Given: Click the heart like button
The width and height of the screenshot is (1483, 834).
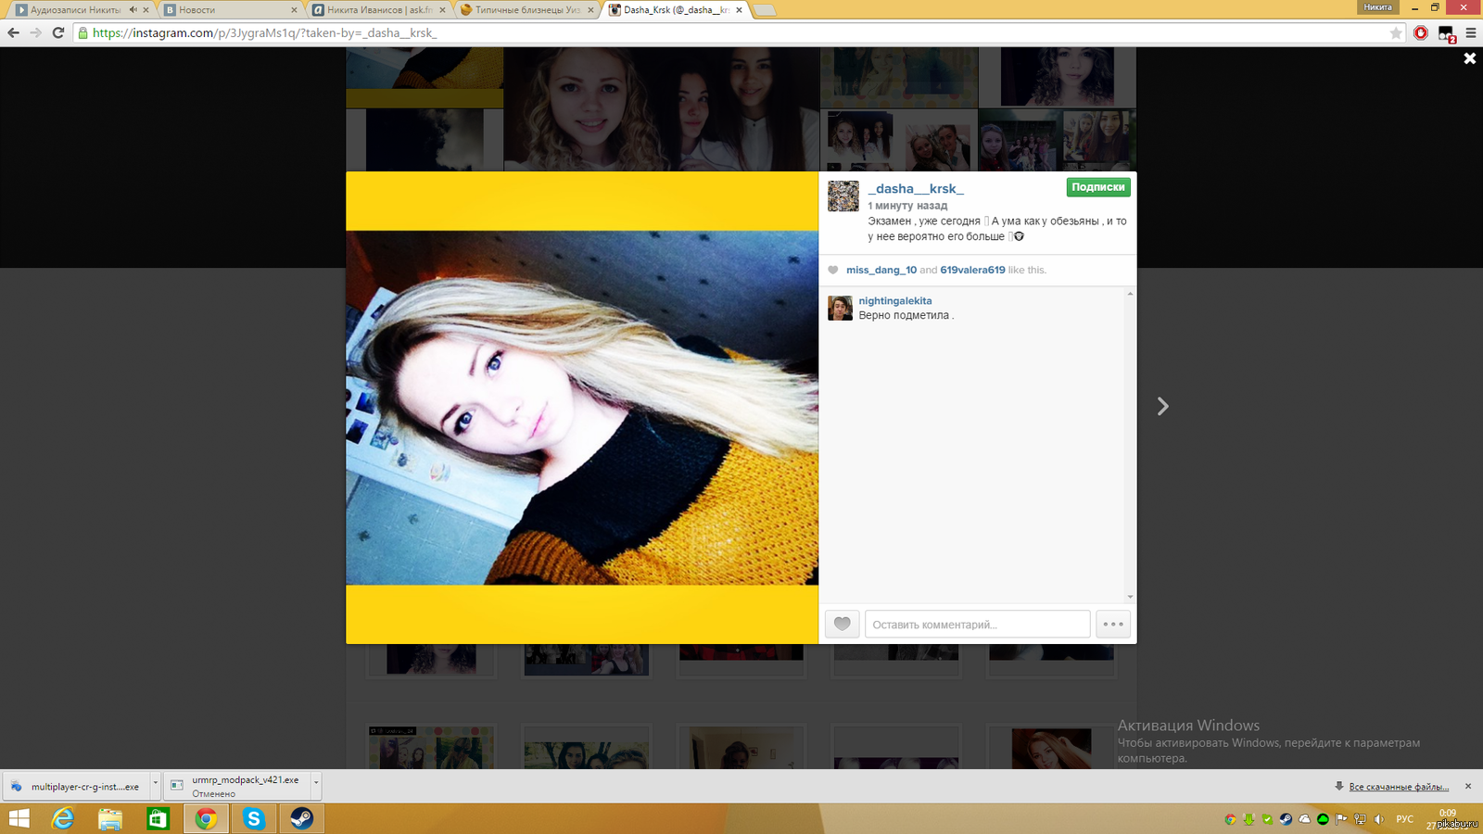Looking at the screenshot, I should (x=842, y=624).
